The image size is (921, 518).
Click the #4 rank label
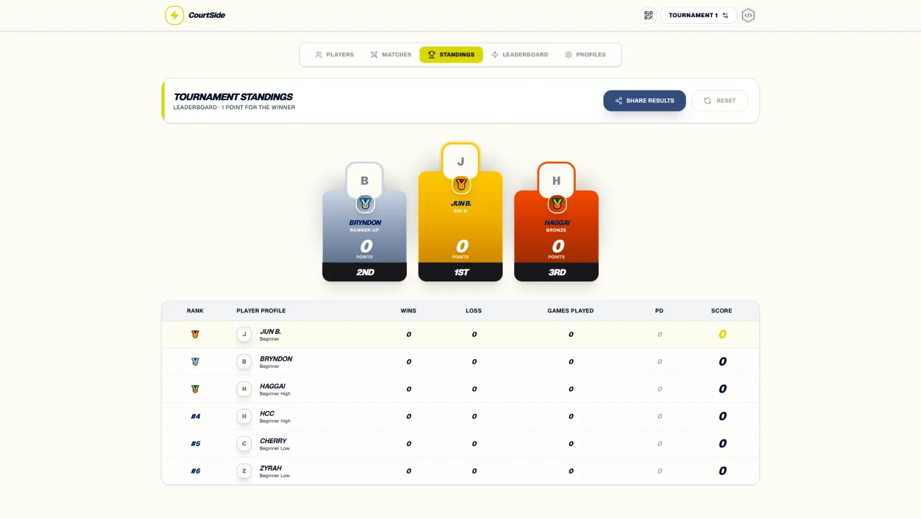(x=196, y=417)
